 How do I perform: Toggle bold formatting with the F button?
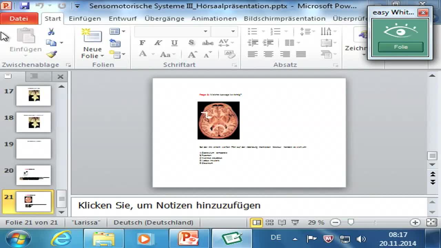[x=142, y=43]
